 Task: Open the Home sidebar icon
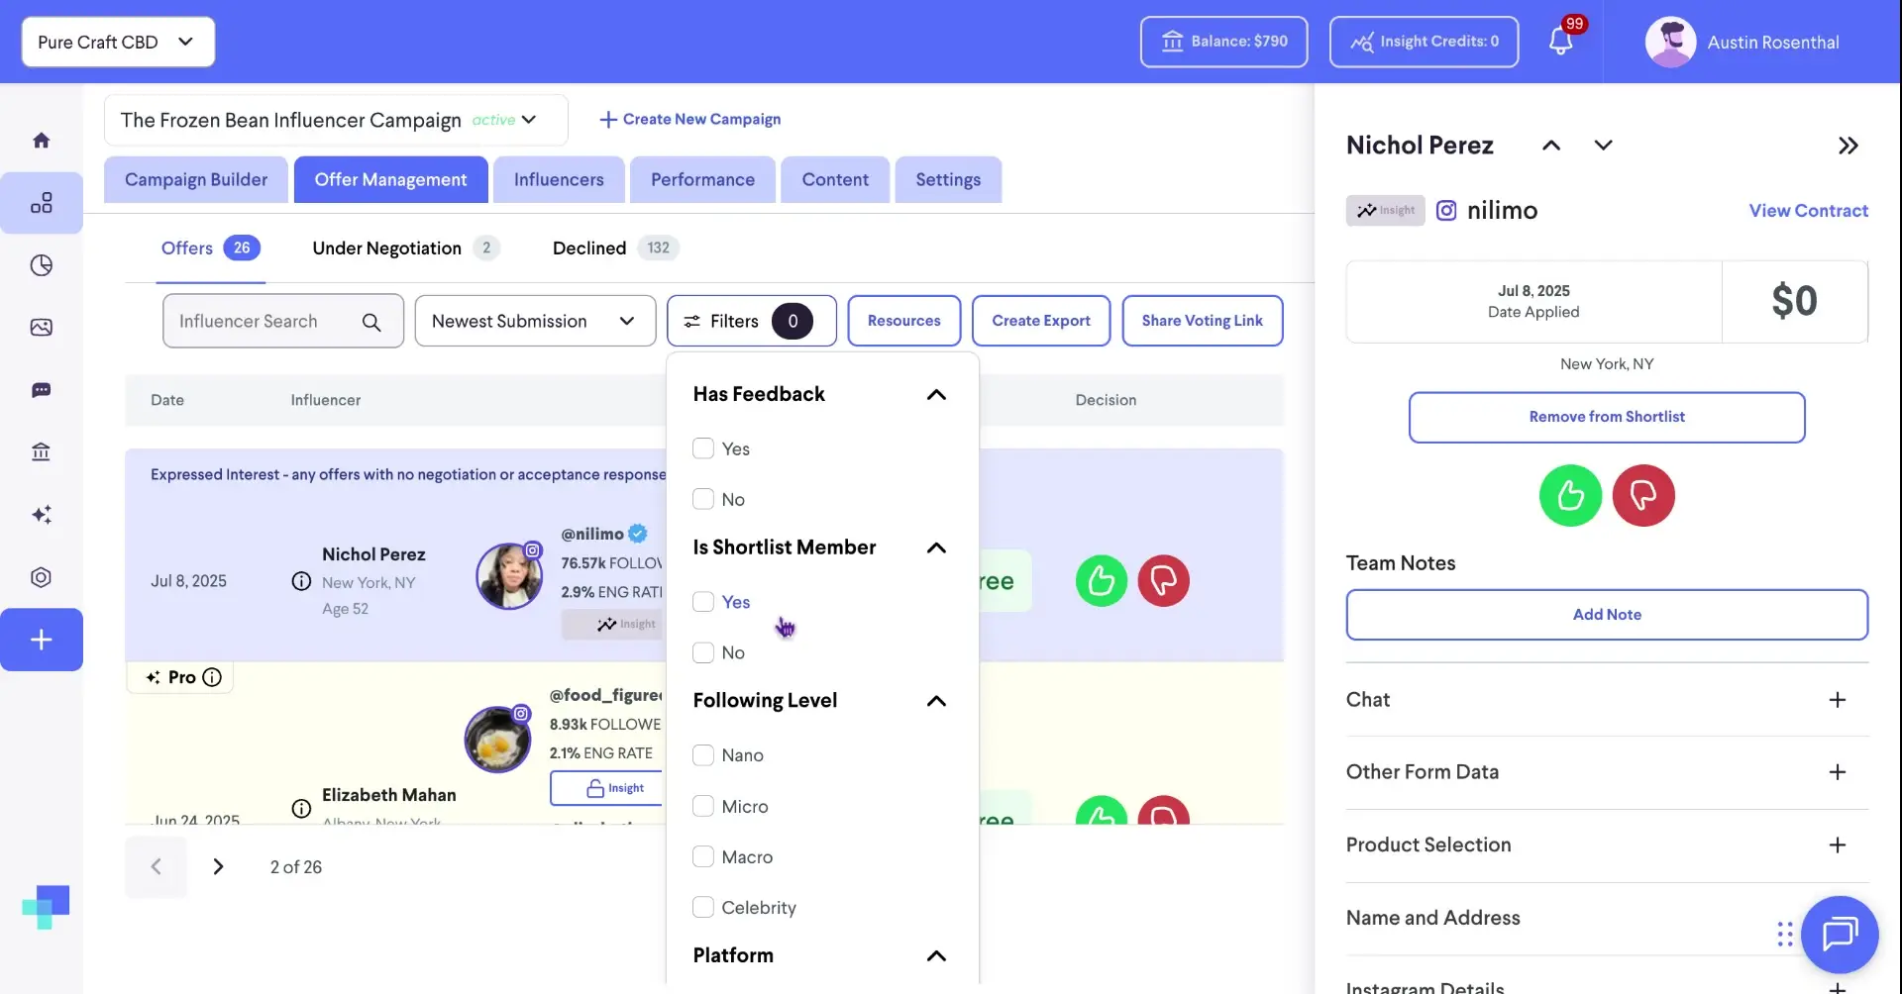43,139
